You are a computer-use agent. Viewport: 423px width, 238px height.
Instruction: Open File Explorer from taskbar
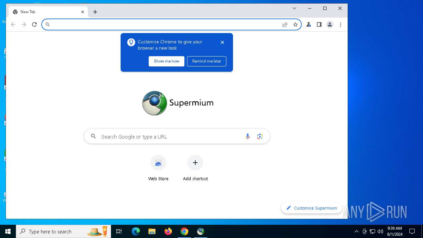point(152,231)
